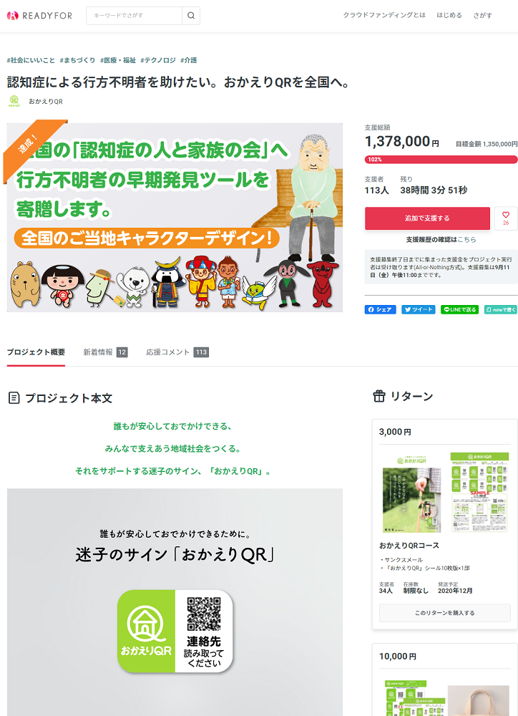Click the 追加で支援する button
518x716 pixels.
tap(427, 218)
